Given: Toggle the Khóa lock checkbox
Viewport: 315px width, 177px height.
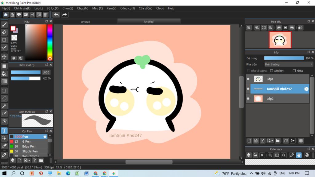Looking at the screenshot, I should pos(294,71).
